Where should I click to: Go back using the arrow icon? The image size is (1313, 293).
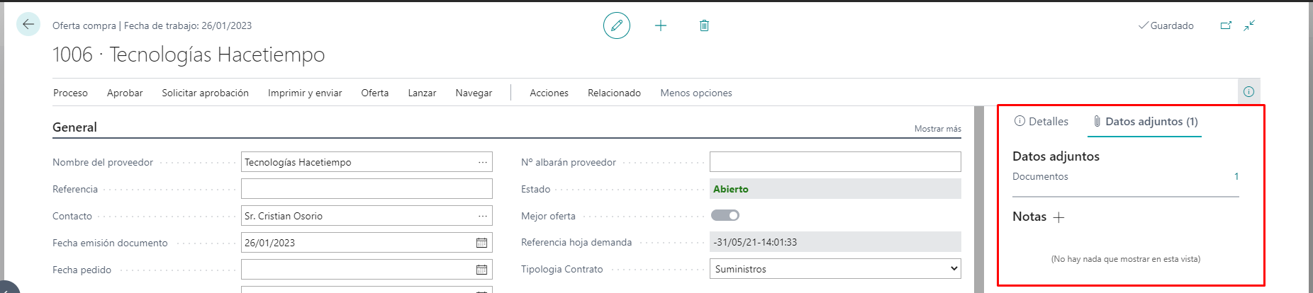tap(28, 24)
